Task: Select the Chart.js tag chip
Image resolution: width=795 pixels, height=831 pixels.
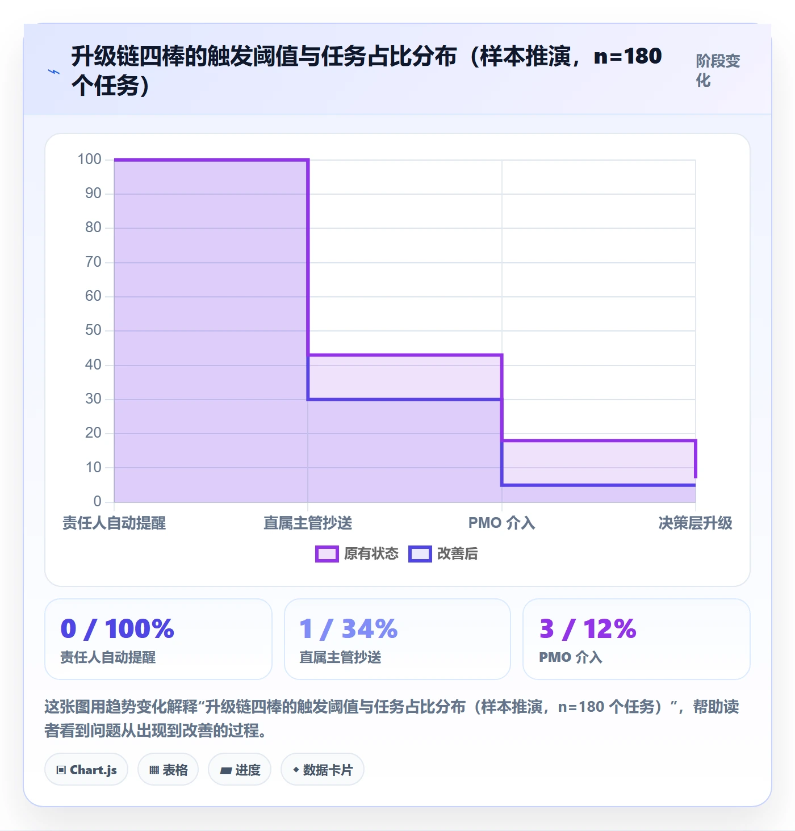Action: click(86, 770)
